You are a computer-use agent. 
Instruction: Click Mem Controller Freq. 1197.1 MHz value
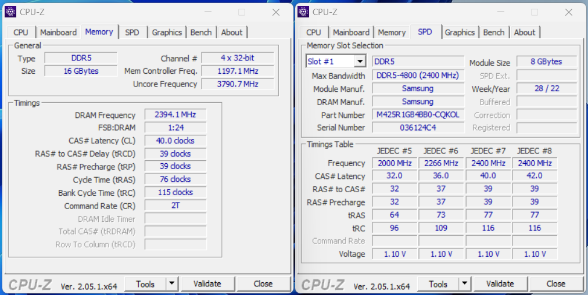(x=238, y=71)
